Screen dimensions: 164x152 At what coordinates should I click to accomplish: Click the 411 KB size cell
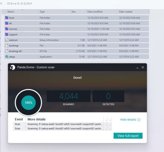tap(81, 46)
